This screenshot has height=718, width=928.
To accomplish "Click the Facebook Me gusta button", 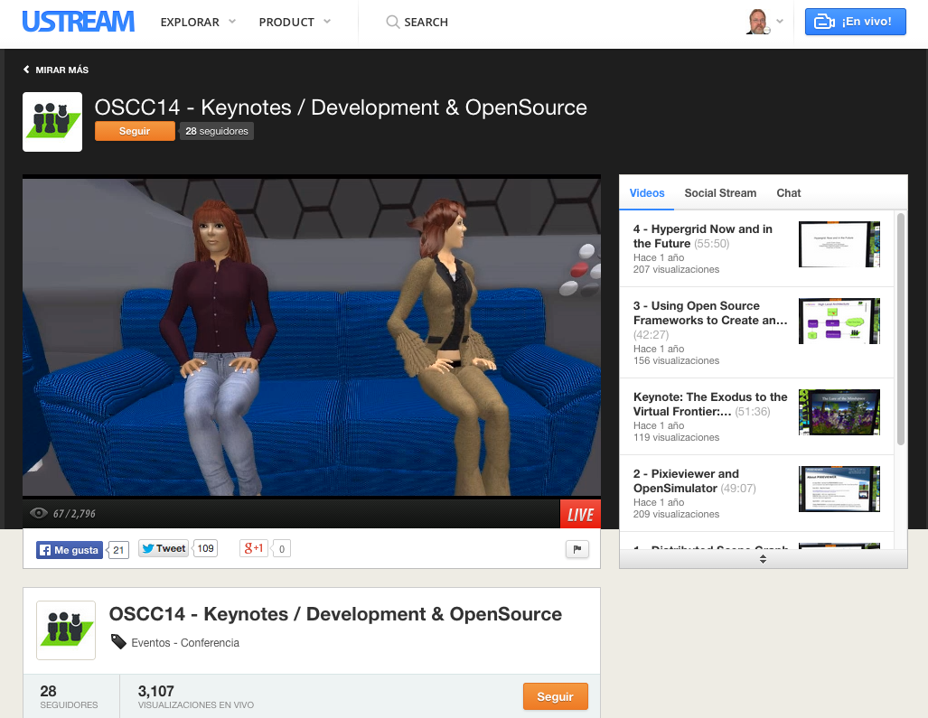I will (x=70, y=550).
